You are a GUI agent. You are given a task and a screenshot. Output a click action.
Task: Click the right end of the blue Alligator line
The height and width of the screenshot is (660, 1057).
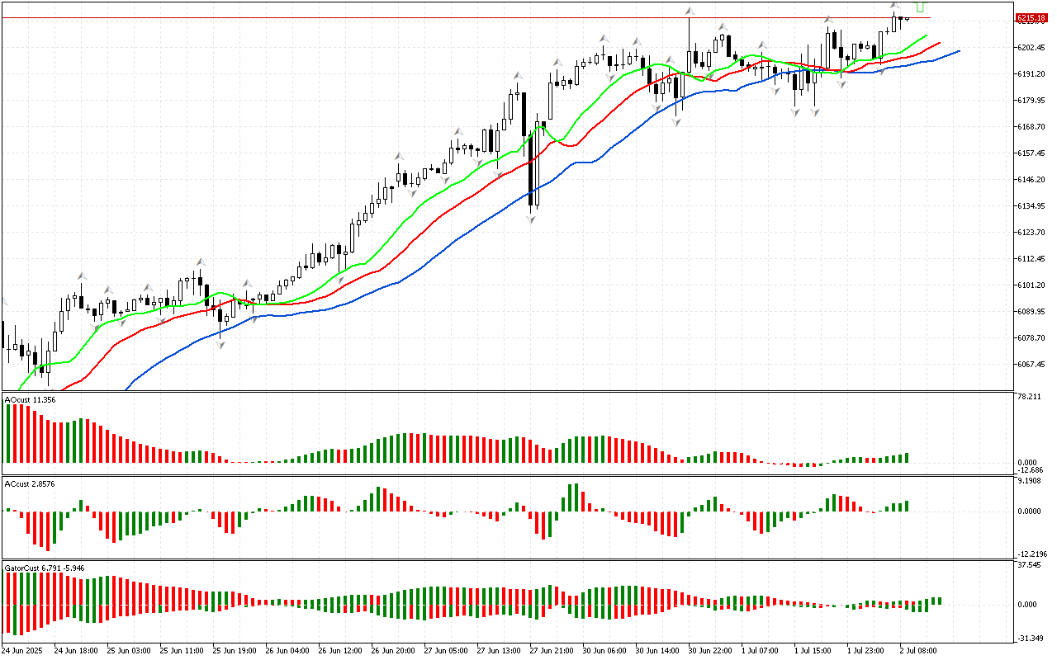[959, 51]
